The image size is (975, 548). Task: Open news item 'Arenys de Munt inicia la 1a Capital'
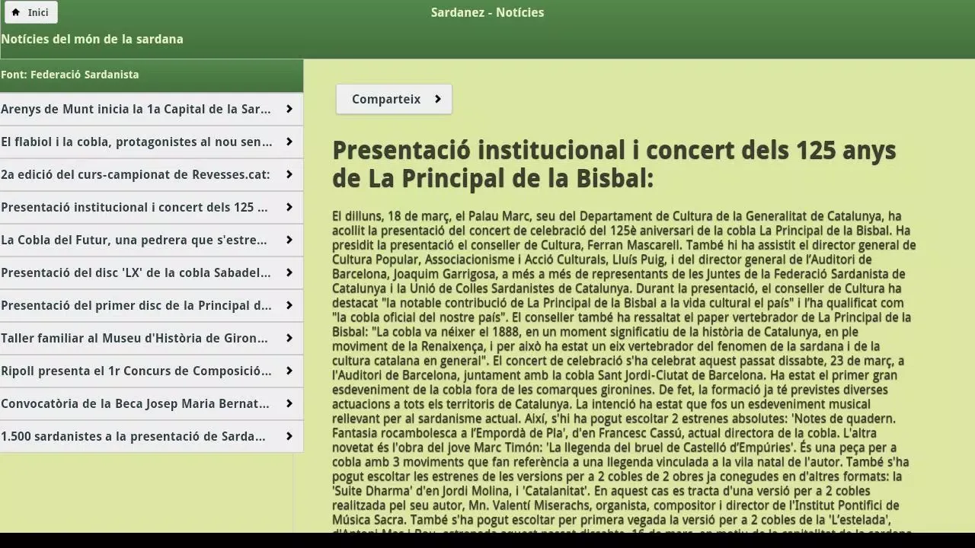pos(152,109)
